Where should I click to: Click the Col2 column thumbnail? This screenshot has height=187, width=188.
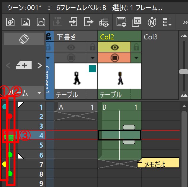click(120, 76)
